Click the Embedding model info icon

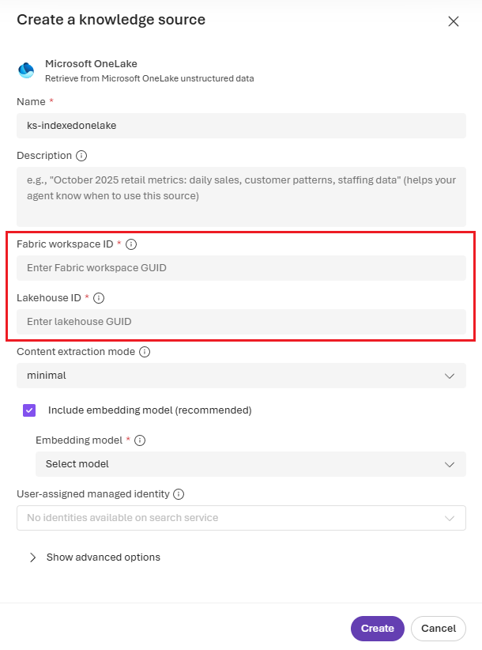[x=140, y=440]
